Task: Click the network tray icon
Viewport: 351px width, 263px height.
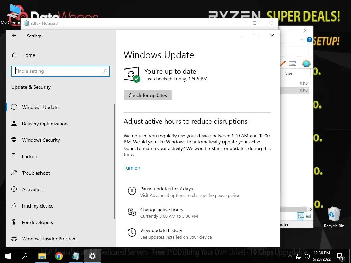Action: click(299, 256)
